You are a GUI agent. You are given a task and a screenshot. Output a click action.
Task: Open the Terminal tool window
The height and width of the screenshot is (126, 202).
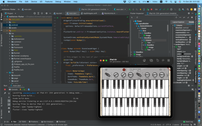click(61, 122)
